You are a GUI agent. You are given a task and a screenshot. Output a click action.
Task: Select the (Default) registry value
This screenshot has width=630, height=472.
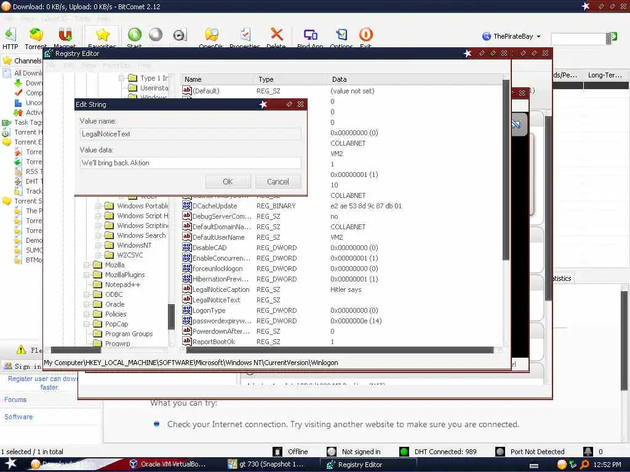[x=205, y=91]
